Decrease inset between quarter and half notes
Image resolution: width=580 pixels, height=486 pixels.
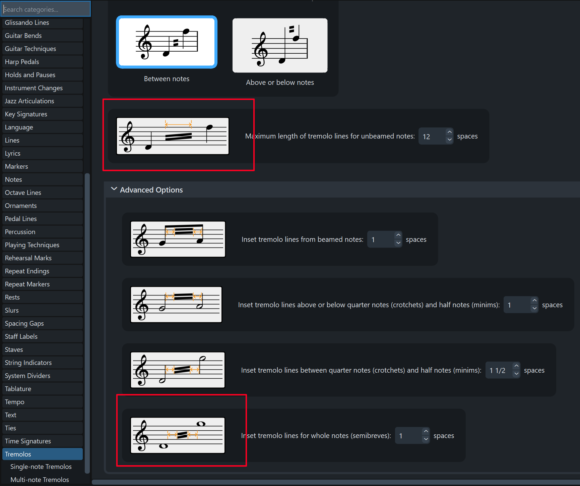coord(516,374)
